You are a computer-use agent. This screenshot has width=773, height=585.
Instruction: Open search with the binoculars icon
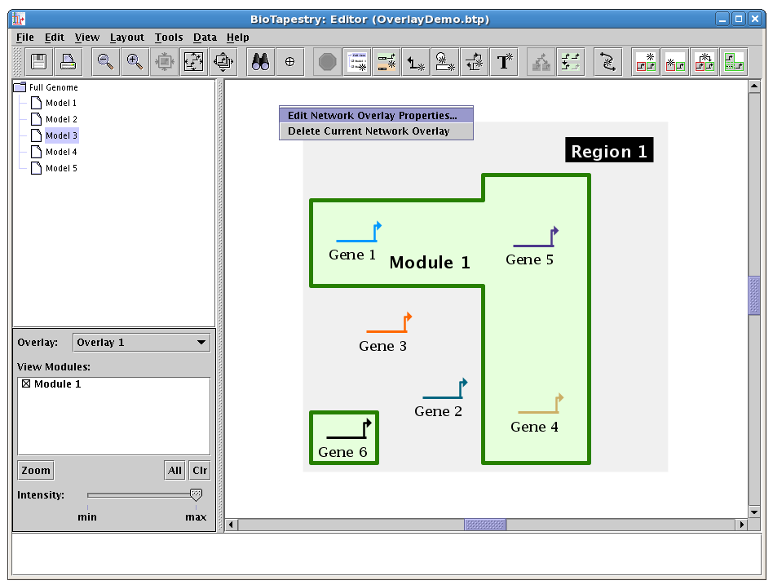coord(260,62)
